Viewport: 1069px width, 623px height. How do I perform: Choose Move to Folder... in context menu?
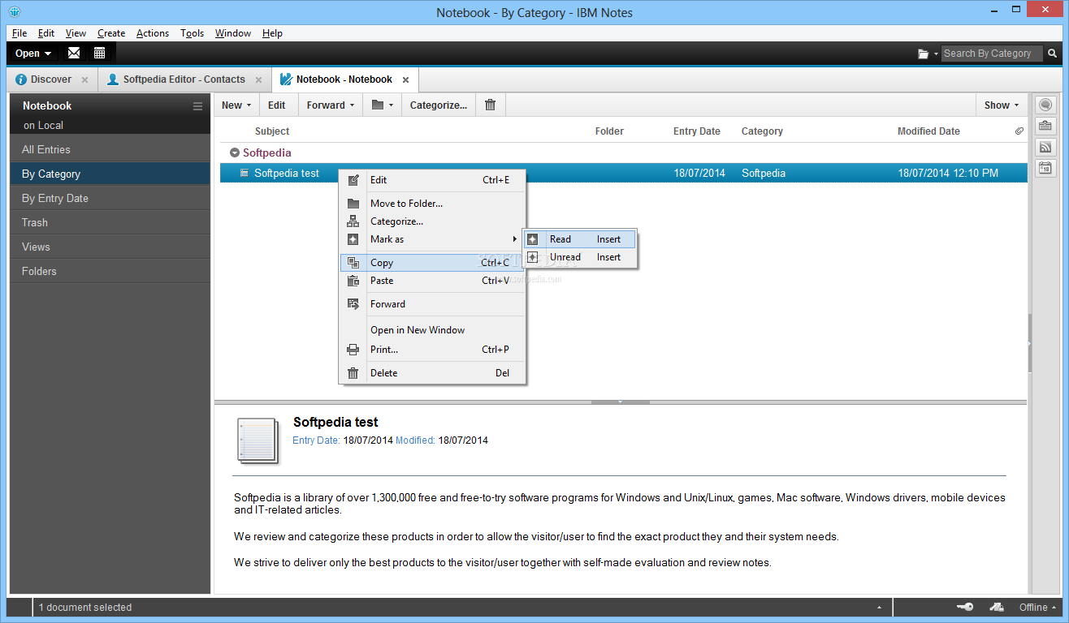tap(433, 204)
